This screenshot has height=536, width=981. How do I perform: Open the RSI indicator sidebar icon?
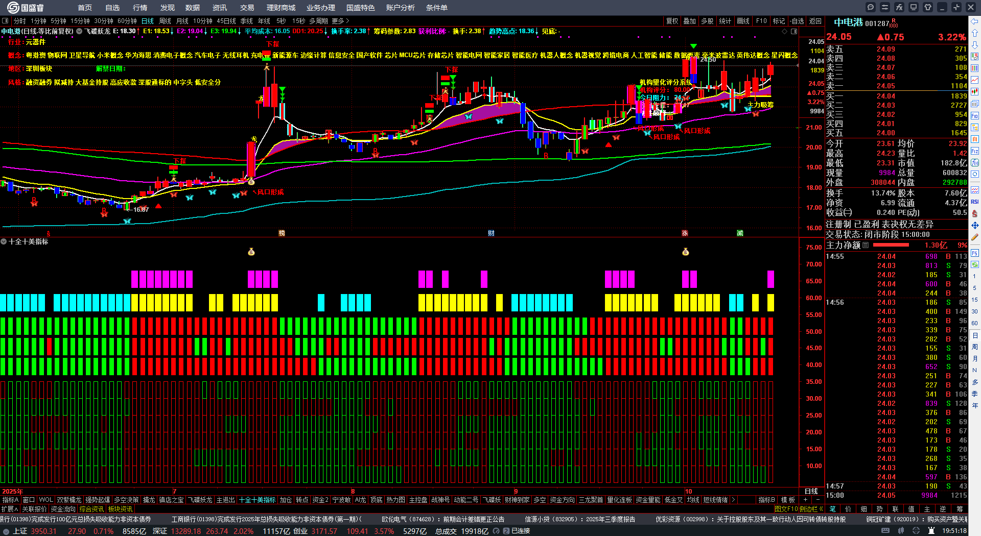[x=975, y=202]
